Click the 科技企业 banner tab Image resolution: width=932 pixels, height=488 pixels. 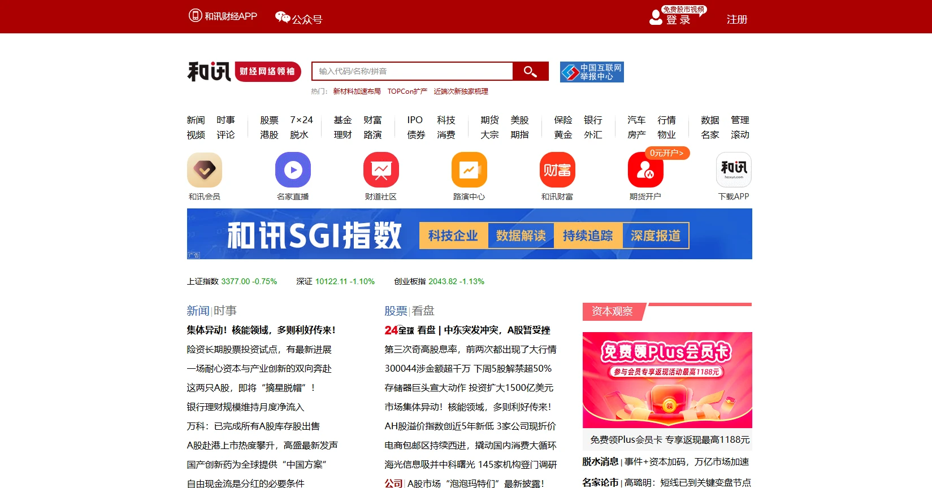pos(453,236)
